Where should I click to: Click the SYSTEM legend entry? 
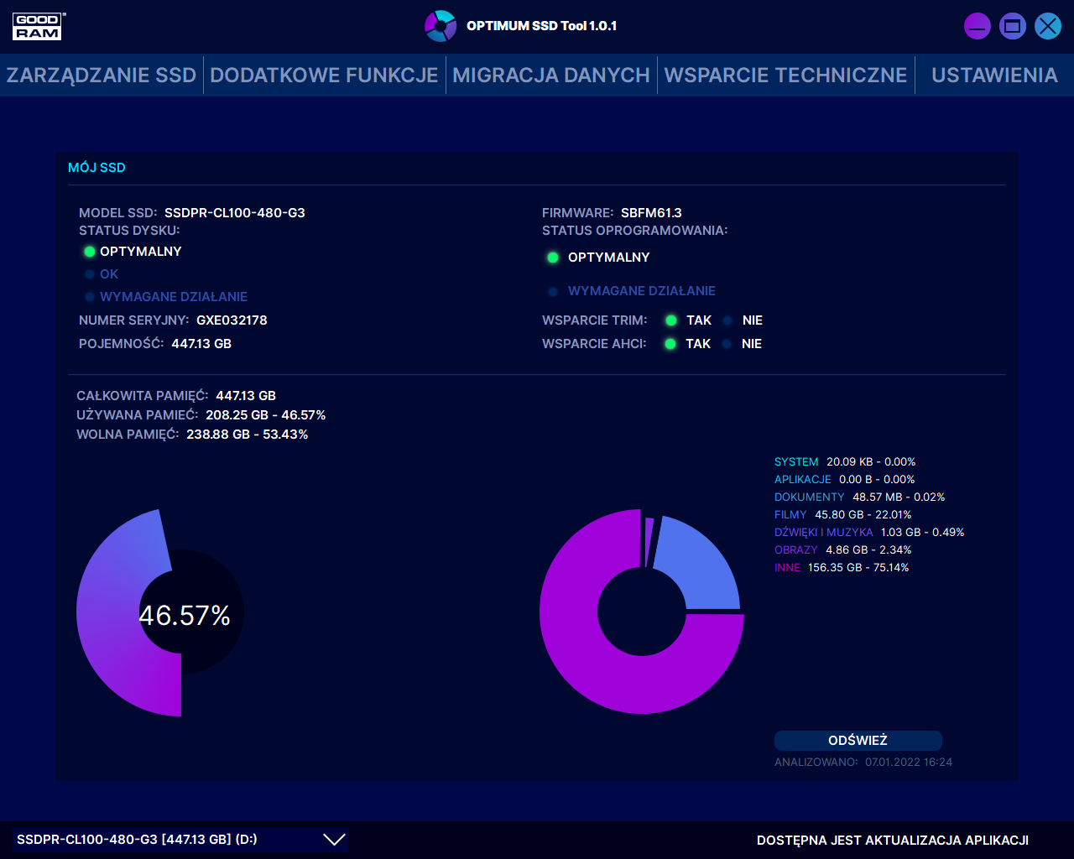845,462
